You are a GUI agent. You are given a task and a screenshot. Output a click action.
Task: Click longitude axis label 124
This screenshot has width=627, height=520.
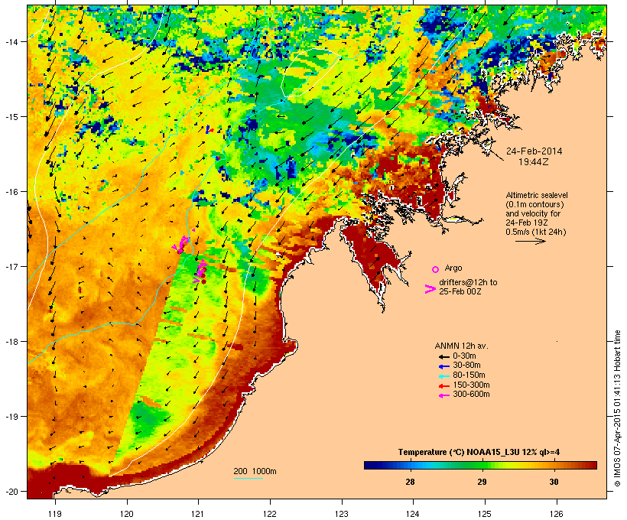(x=413, y=514)
